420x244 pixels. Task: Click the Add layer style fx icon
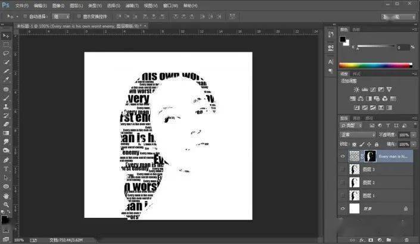tap(362, 240)
